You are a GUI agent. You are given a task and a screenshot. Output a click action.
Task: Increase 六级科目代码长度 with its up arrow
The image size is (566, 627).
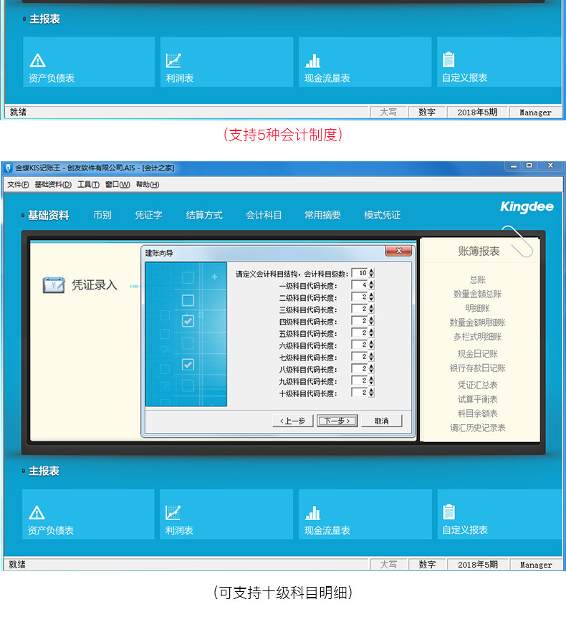[372, 343]
